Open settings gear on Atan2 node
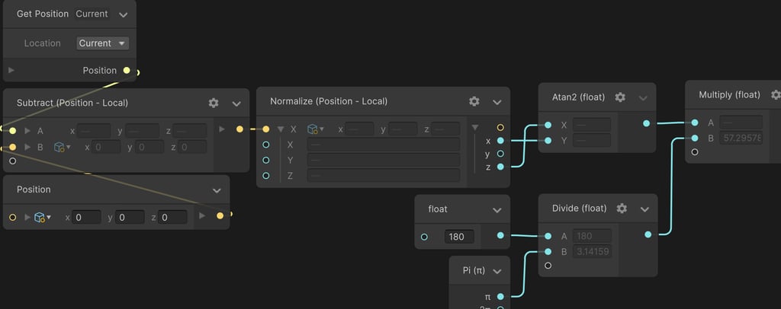Screen dimensions: 781x309 click(x=620, y=97)
